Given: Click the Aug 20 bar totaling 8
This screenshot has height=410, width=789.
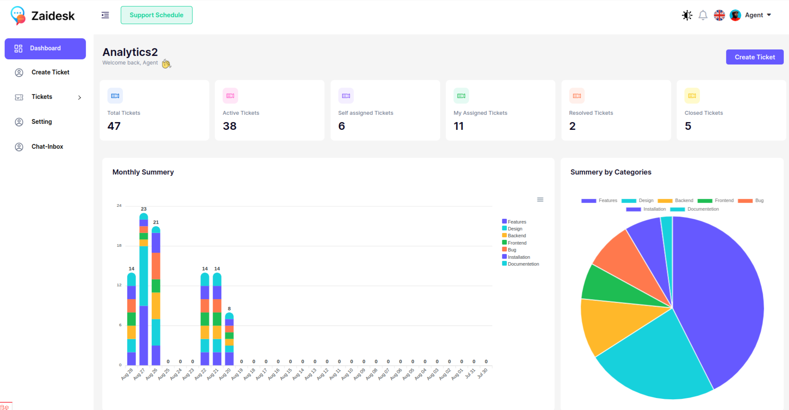Looking at the screenshot, I should pyautogui.click(x=230, y=339).
